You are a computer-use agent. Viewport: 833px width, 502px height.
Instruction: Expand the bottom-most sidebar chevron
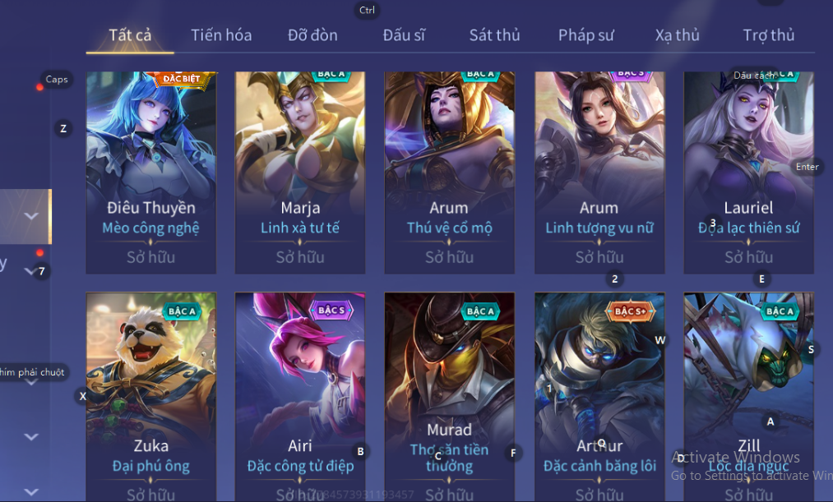pyautogui.click(x=31, y=492)
